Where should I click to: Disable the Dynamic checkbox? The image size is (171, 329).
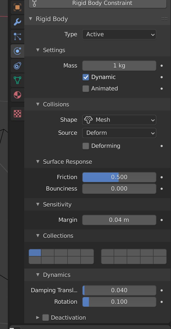(86, 77)
